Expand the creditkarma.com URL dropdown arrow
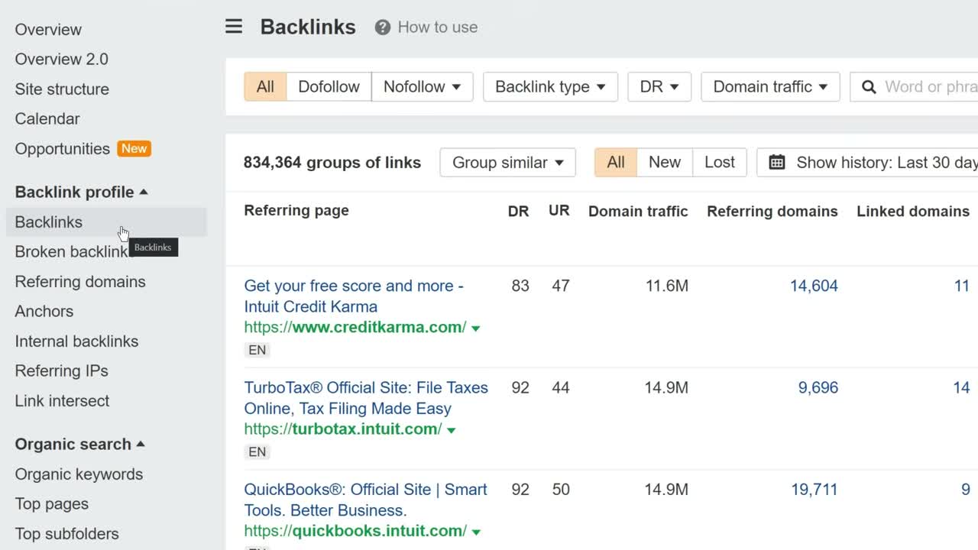Screen dimensions: 978x550 [x=476, y=328]
